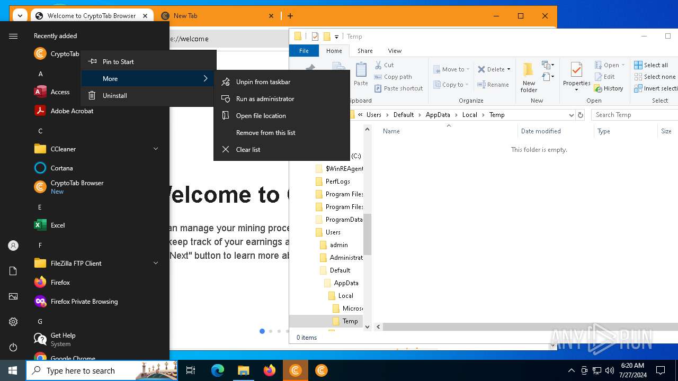Screen dimensions: 678x381
Task: Click the Search Temp field
Action: [635, 115]
